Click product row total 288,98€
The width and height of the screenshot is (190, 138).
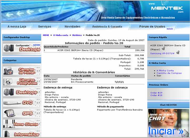(140, 50)
